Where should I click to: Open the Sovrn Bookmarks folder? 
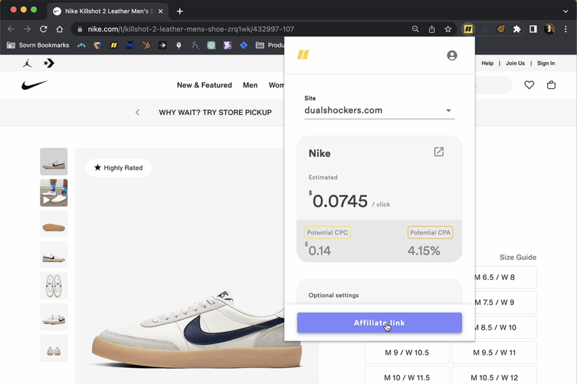click(x=38, y=45)
